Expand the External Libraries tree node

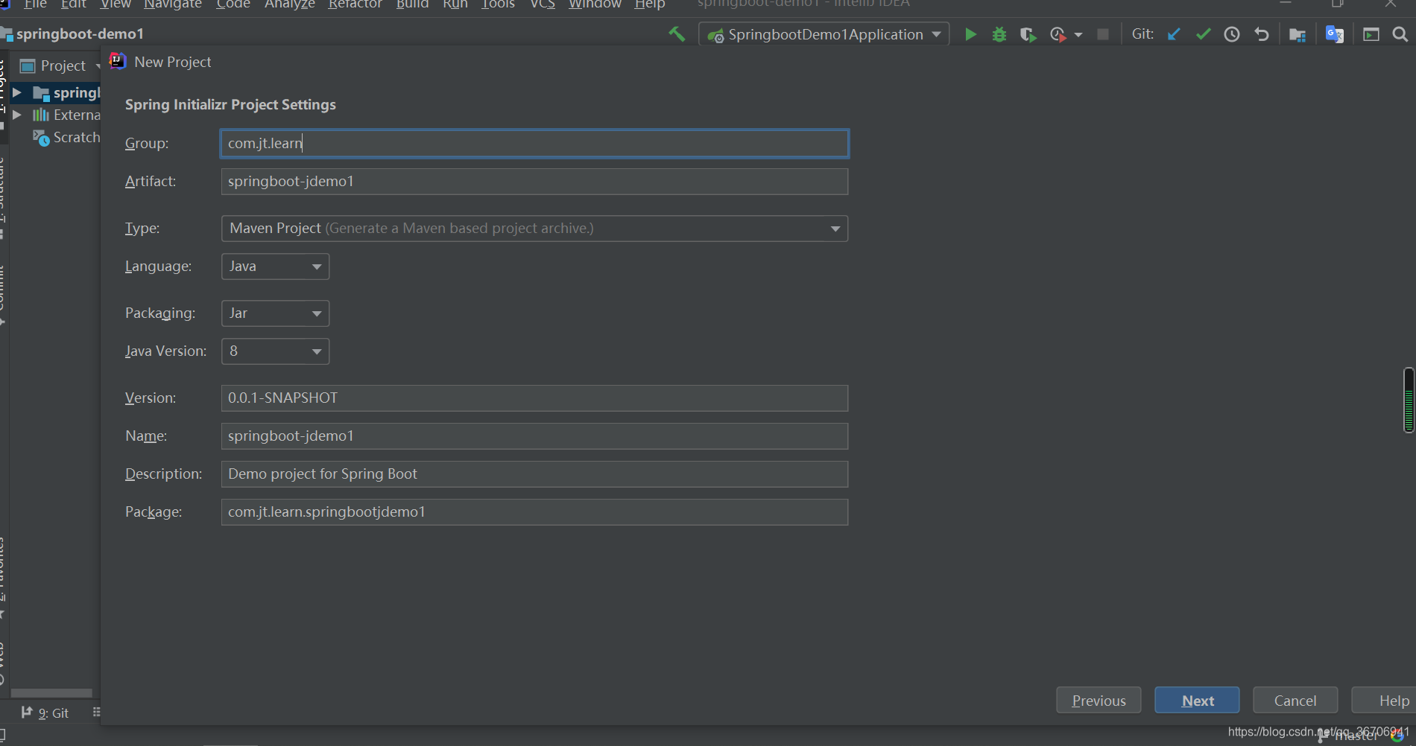16,115
